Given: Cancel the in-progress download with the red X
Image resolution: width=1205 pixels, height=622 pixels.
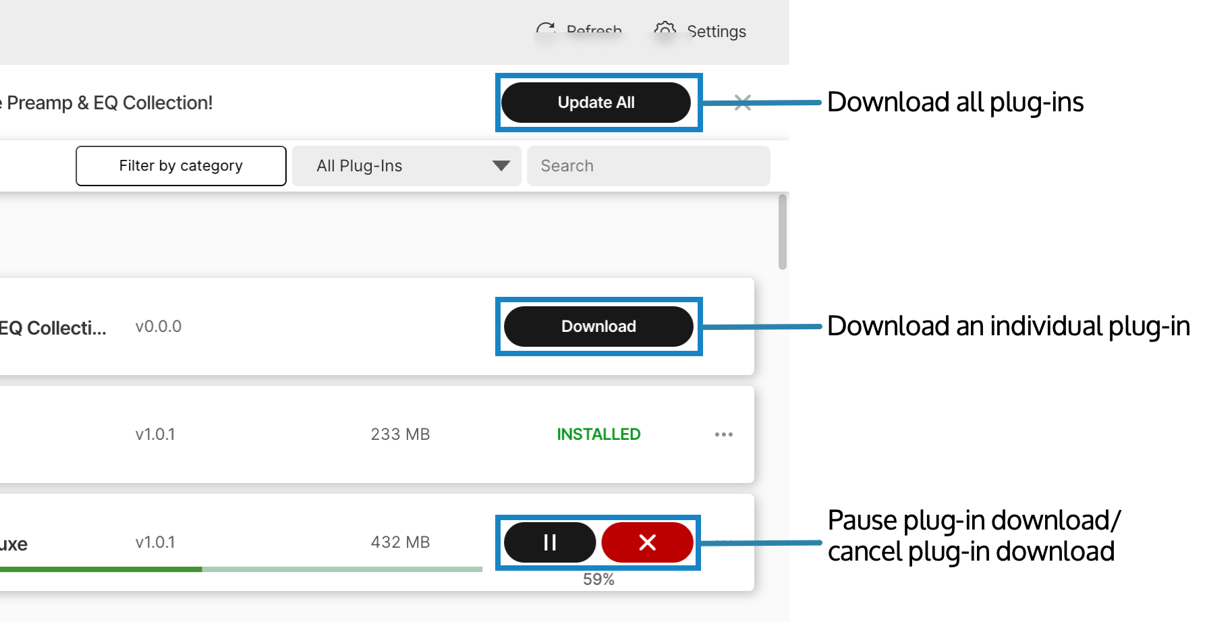Looking at the screenshot, I should pos(646,542).
